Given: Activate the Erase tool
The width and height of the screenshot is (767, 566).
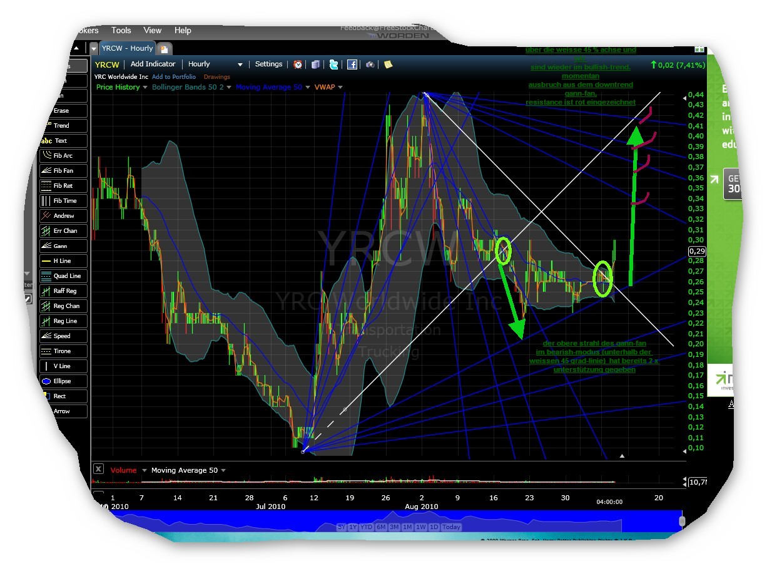Looking at the screenshot, I should pyautogui.click(x=63, y=110).
